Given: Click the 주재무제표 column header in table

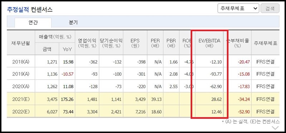Looking at the screenshot, I should 265,43.
